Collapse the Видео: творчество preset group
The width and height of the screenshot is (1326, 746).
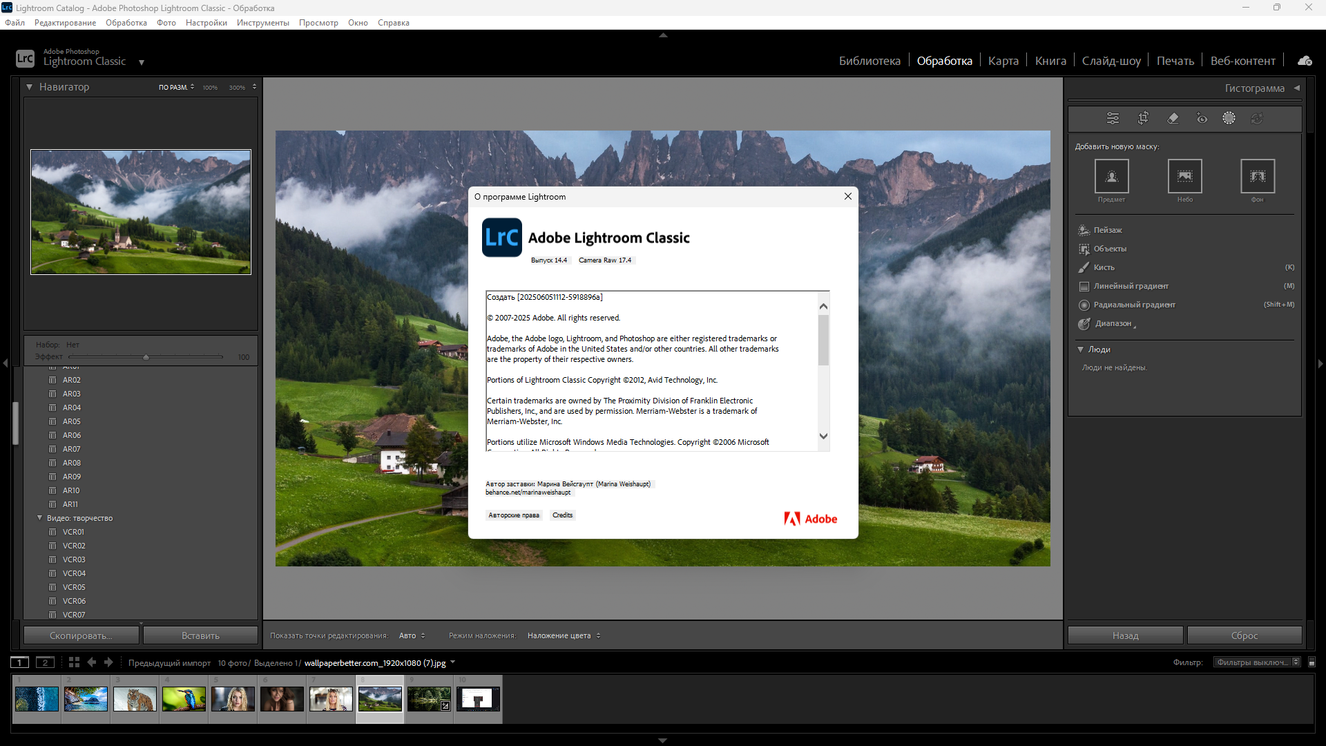pos(39,518)
